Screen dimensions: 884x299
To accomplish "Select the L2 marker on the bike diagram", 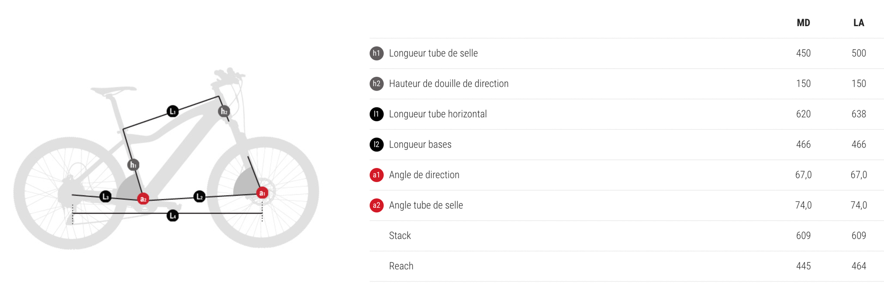I will click(199, 197).
